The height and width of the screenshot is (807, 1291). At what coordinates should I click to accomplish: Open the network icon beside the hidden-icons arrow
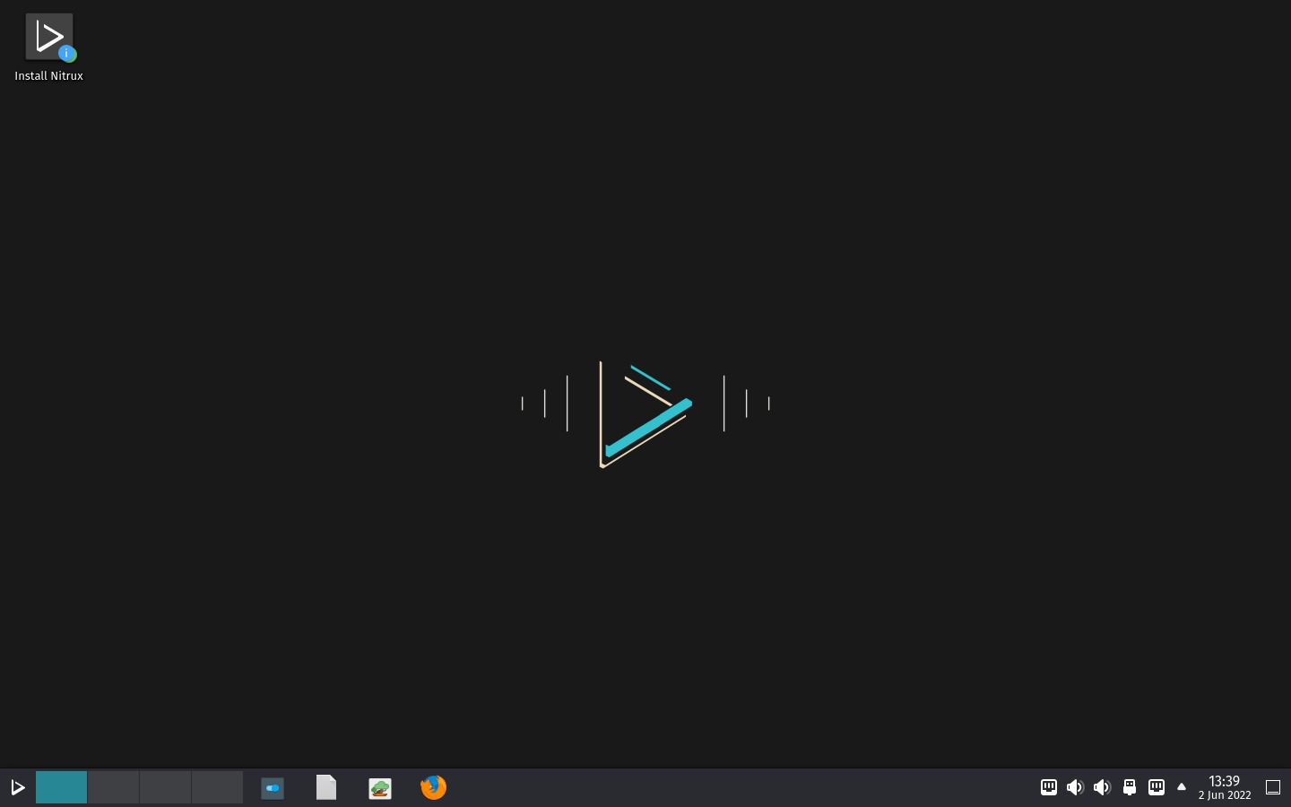pos(1157,787)
